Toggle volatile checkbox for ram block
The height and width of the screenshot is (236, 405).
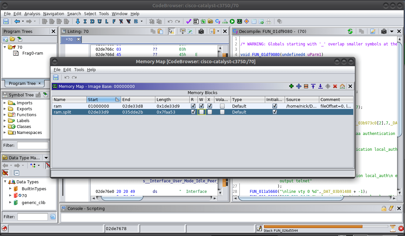(222, 106)
